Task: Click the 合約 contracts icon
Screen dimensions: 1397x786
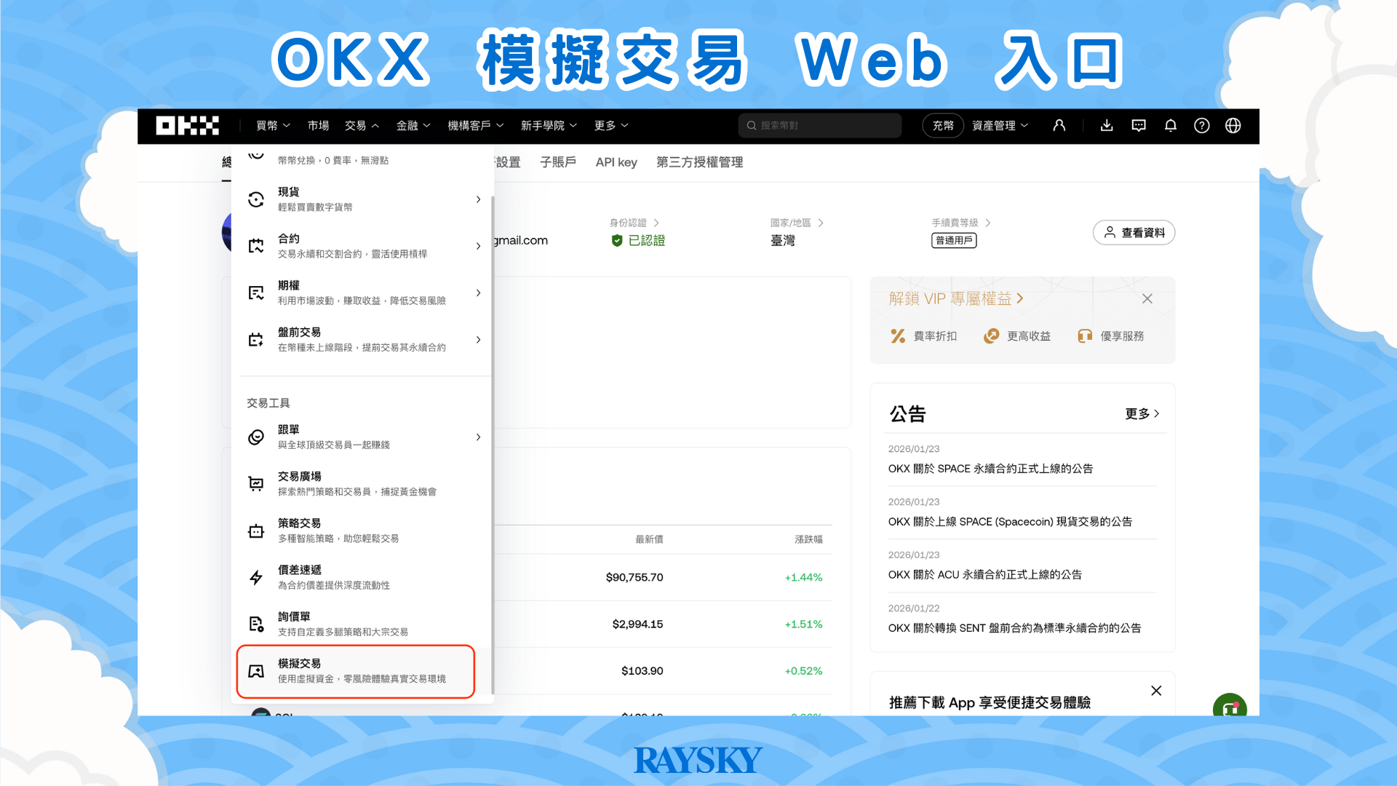Action: [x=256, y=246]
